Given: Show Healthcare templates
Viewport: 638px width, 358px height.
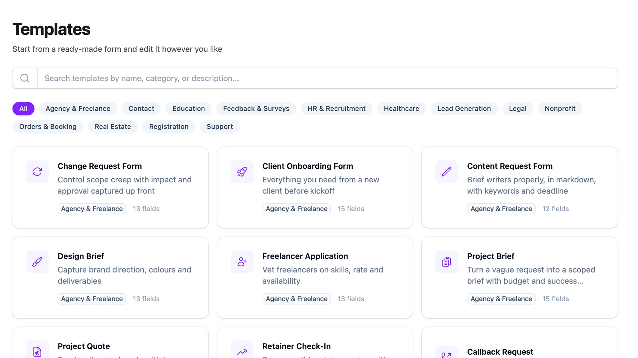Looking at the screenshot, I should pos(401,109).
